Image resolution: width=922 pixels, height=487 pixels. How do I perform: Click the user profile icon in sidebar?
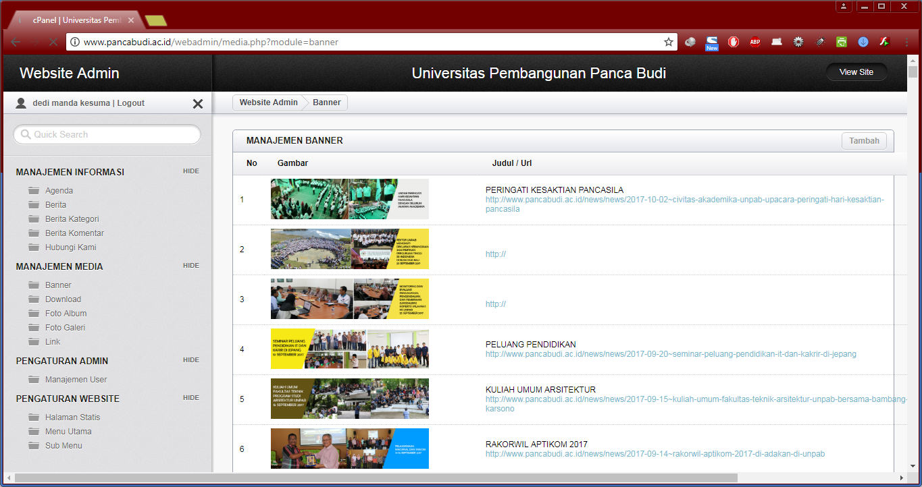pos(21,103)
